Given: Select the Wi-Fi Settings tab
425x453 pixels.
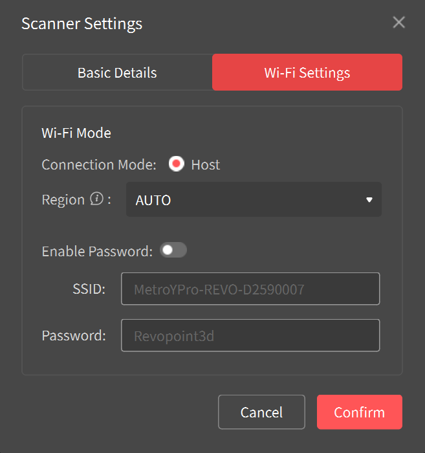Looking at the screenshot, I should pos(307,72).
